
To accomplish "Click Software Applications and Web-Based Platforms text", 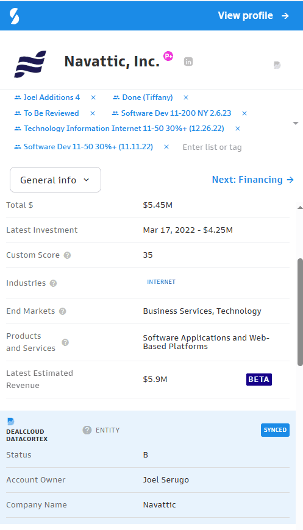I will [206, 342].
